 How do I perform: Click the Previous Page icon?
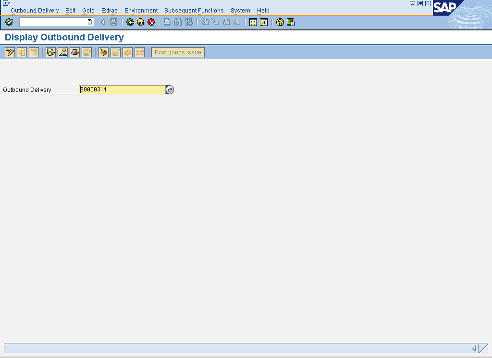216,22
